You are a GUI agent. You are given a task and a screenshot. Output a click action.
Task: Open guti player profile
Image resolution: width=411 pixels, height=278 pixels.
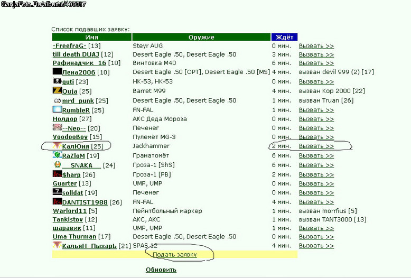[x=68, y=82]
